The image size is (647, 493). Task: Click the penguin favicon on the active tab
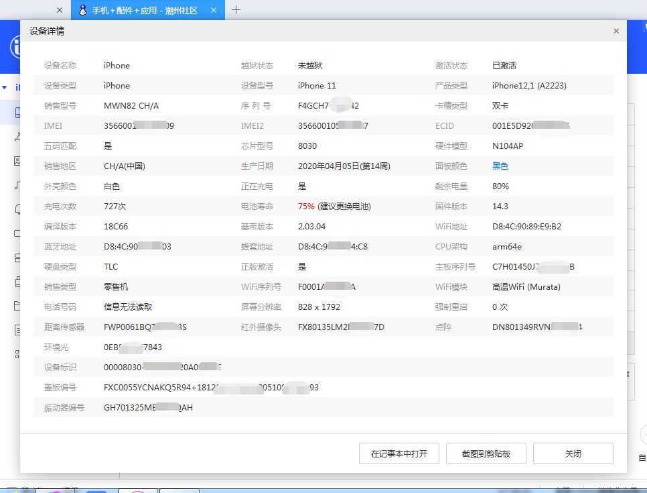pyautogui.click(x=82, y=10)
